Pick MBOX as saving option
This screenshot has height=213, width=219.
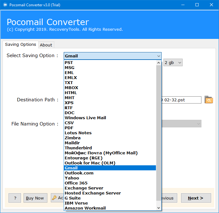(110, 88)
